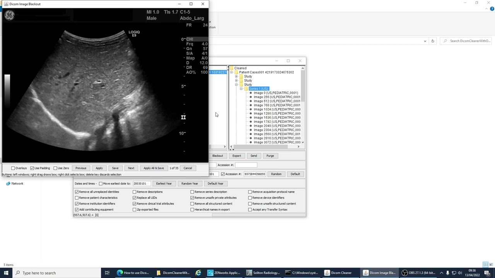Check Remove patient characteristics
This screenshot has height=278, width=495.
coord(77,198)
